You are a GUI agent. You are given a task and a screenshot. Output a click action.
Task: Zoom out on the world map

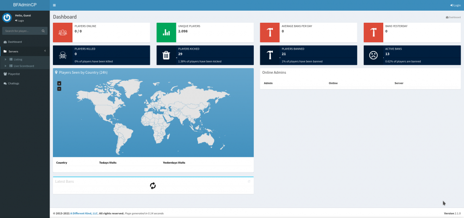tap(59, 89)
